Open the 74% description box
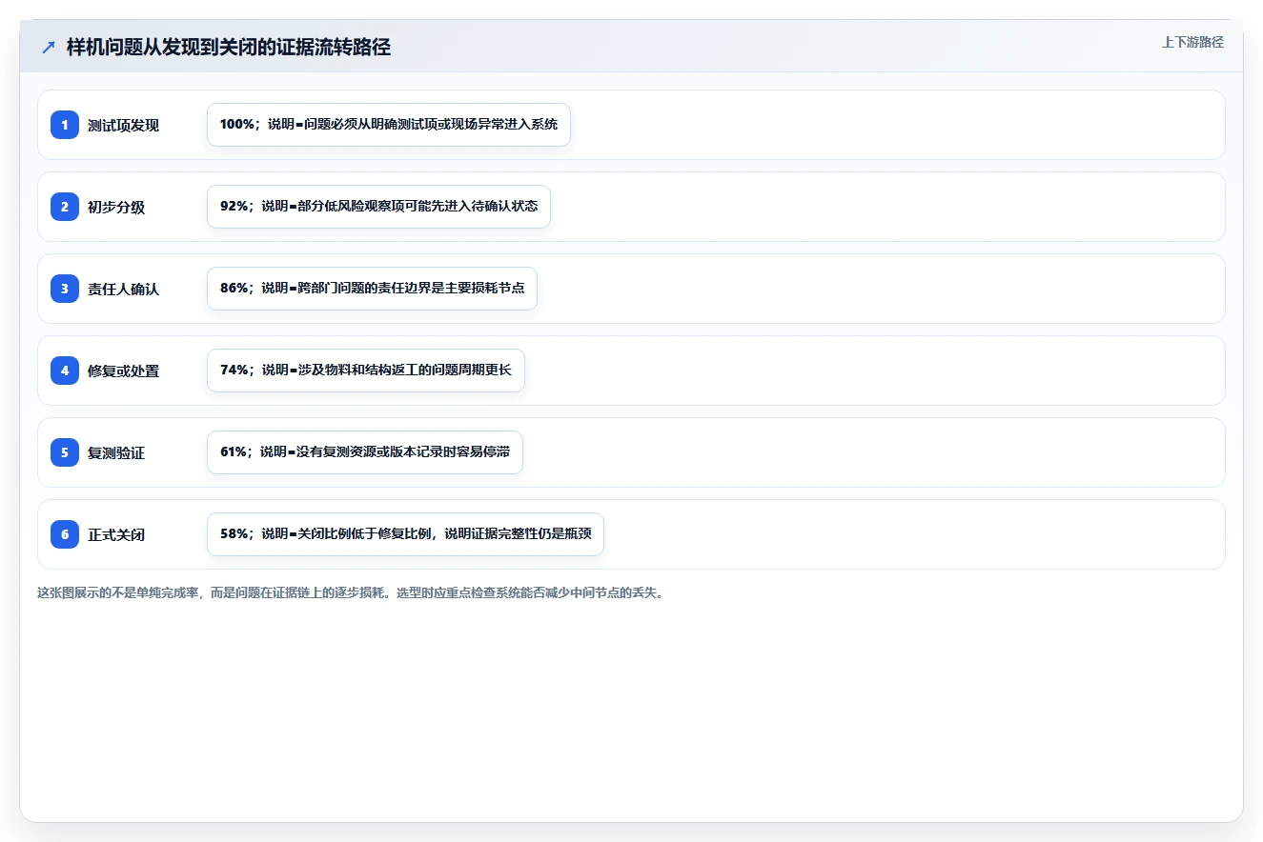The height and width of the screenshot is (842, 1263). tap(366, 371)
